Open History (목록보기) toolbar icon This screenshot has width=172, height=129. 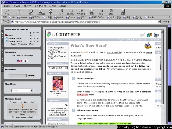coord(81,12)
